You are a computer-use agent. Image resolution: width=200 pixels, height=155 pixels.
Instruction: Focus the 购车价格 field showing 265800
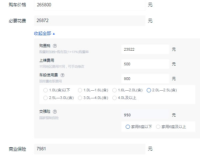[x=90, y=5]
